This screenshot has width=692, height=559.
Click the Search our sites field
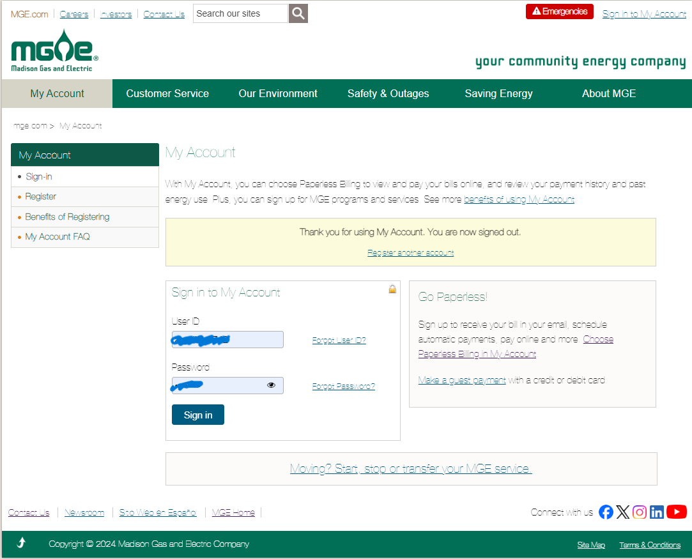pyautogui.click(x=240, y=13)
